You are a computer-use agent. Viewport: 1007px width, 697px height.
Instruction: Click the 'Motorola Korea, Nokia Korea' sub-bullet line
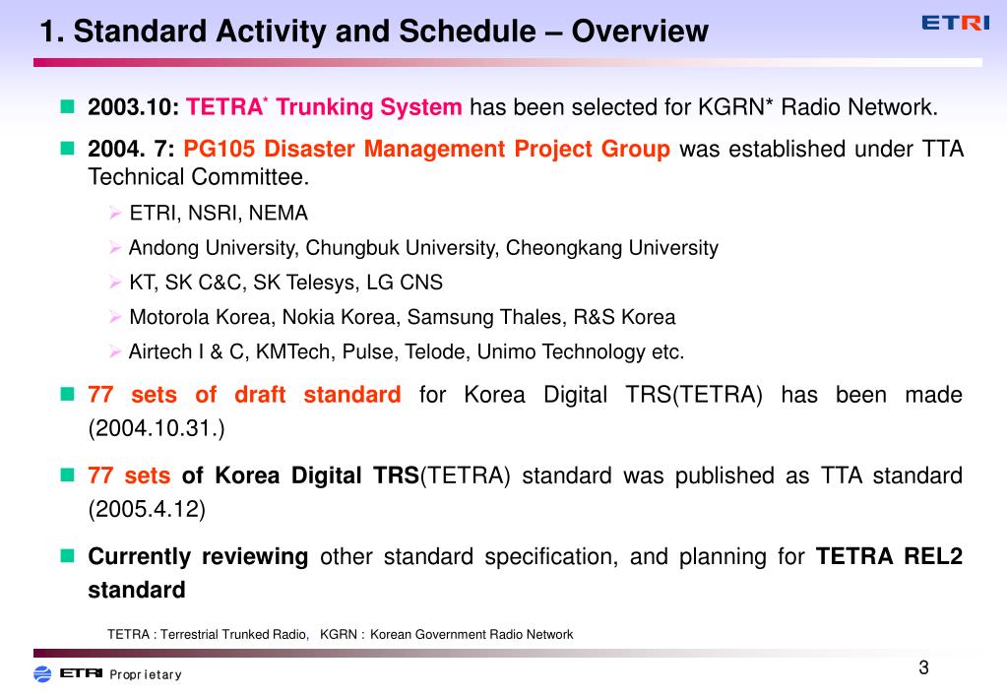point(402,317)
